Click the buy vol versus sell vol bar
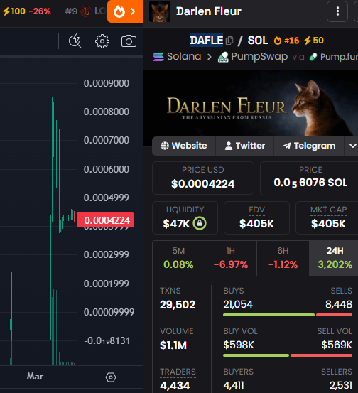This screenshot has height=393, width=358. pyautogui.click(x=288, y=355)
